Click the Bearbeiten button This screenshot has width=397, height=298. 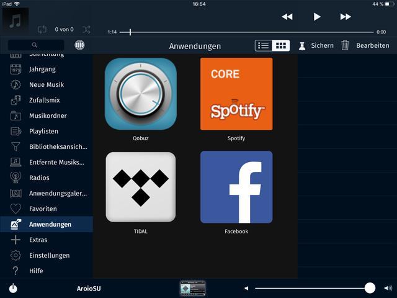tap(373, 45)
